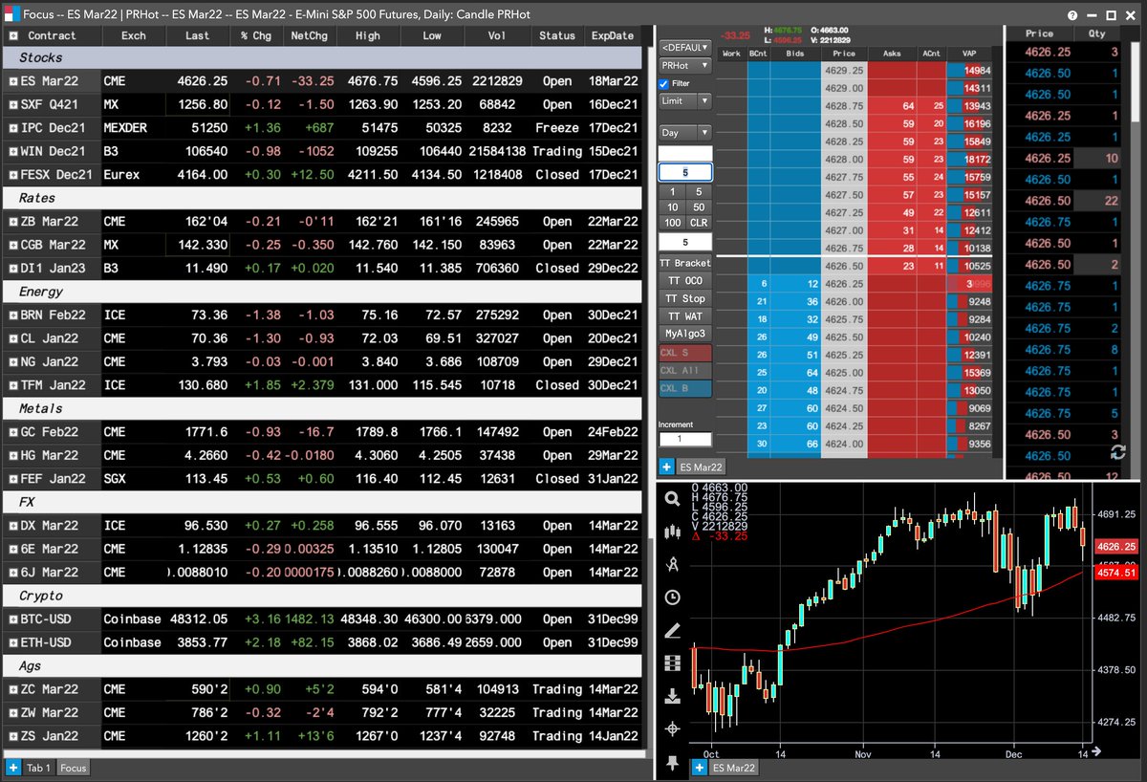Sort by the % Chg column header
This screenshot has height=782, width=1147.
click(x=255, y=35)
